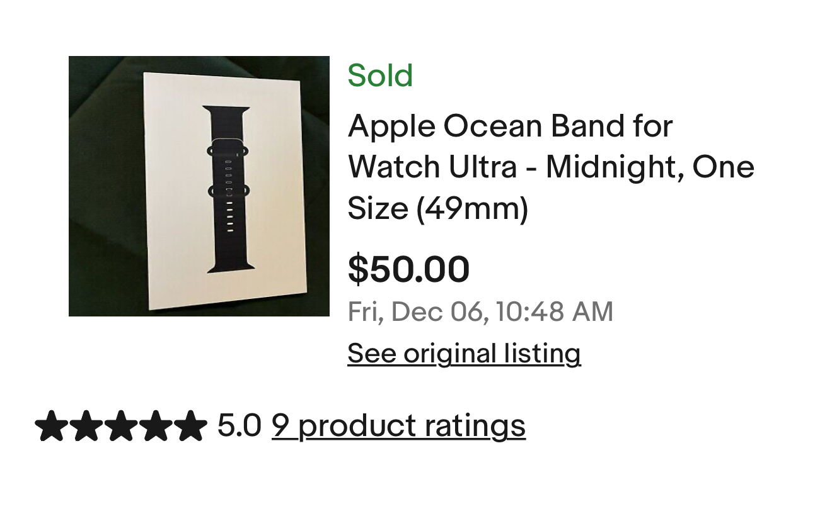Click the middle rating star
This screenshot has width=832, height=509.
tap(121, 426)
